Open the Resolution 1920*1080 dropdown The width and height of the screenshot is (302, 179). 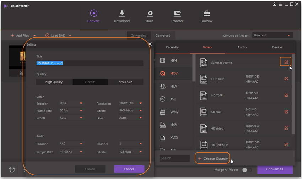(131, 104)
